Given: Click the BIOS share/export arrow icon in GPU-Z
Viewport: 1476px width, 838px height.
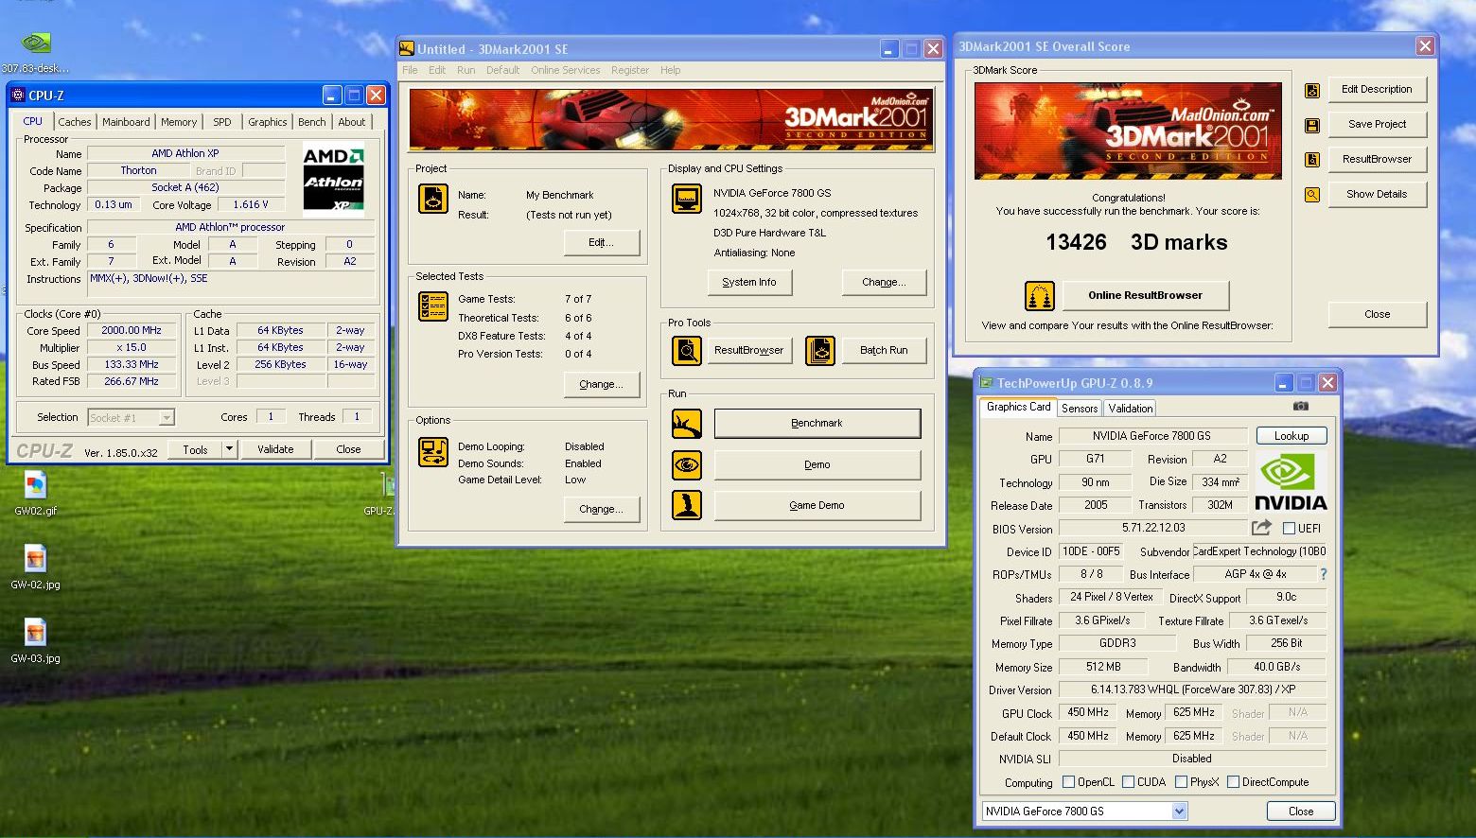Looking at the screenshot, I should [x=1261, y=528].
